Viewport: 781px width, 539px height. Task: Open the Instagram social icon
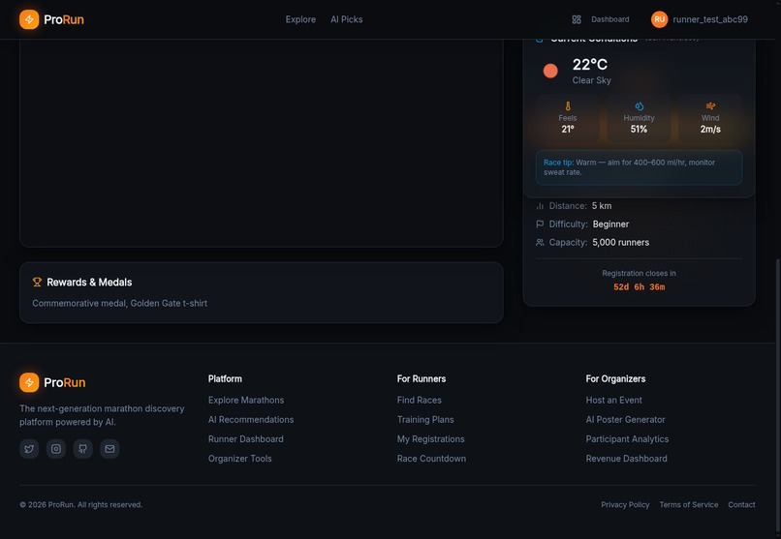(56, 449)
